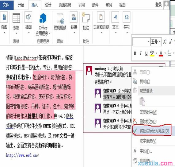Click reply text 无论你回复多少次都
Screen dimensions: 175x167
click(x=117, y=127)
